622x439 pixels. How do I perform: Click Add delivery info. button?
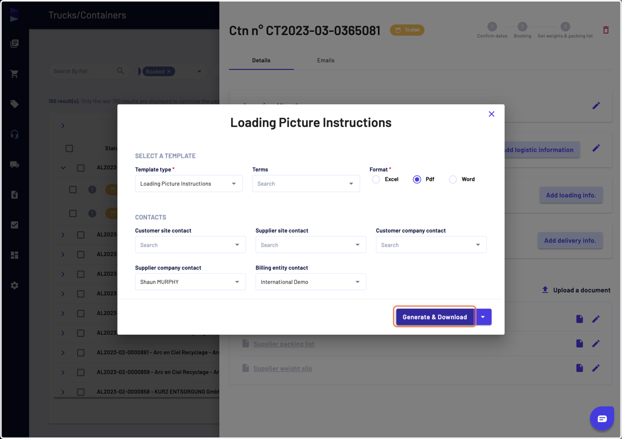[x=570, y=240]
